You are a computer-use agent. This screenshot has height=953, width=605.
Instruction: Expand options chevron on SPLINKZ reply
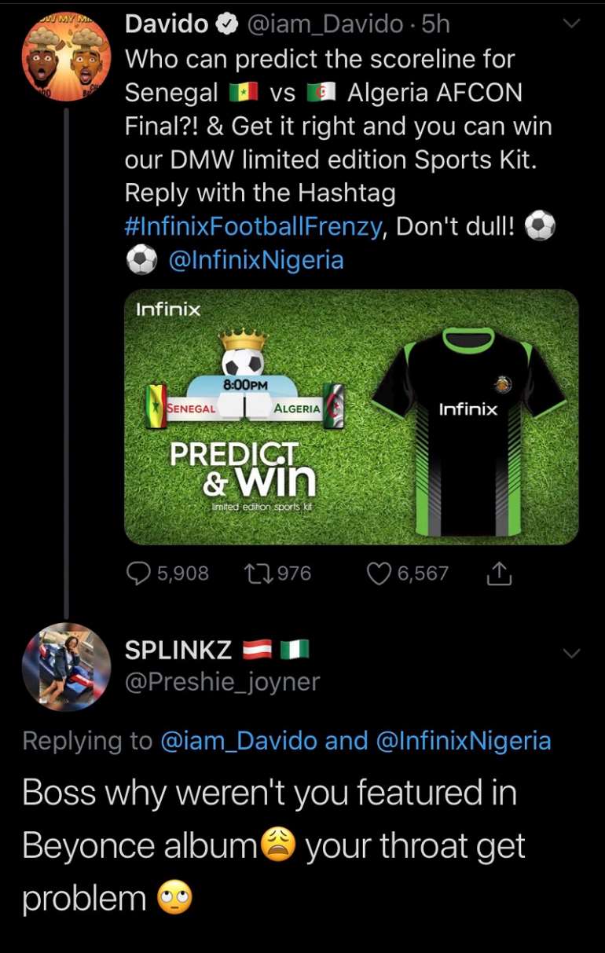click(571, 653)
